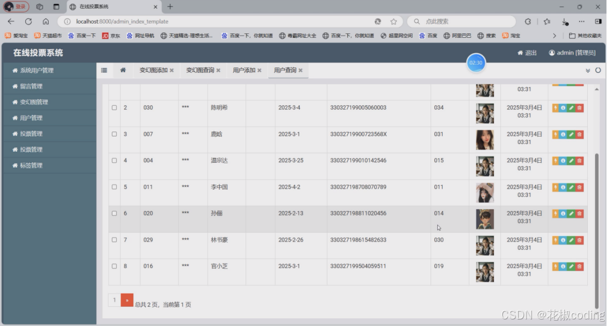Delete user 官小芝 with trash icon
This screenshot has width=607, height=326.
pos(580,267)
